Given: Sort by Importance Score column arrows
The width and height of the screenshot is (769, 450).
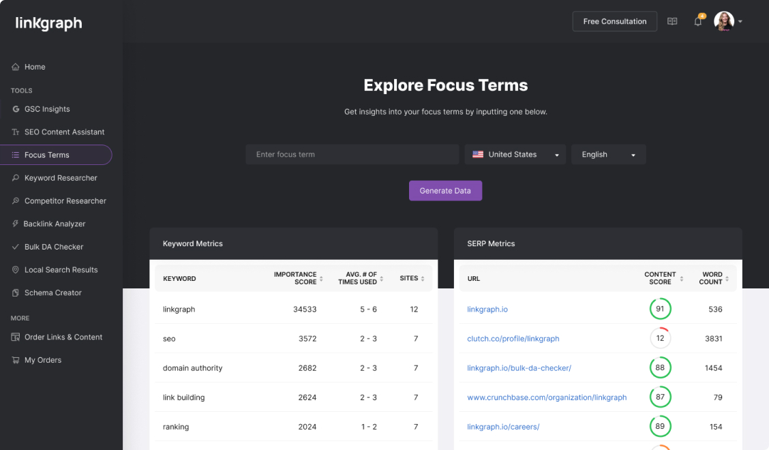Looking at the screenshot, I should point(321,279).
